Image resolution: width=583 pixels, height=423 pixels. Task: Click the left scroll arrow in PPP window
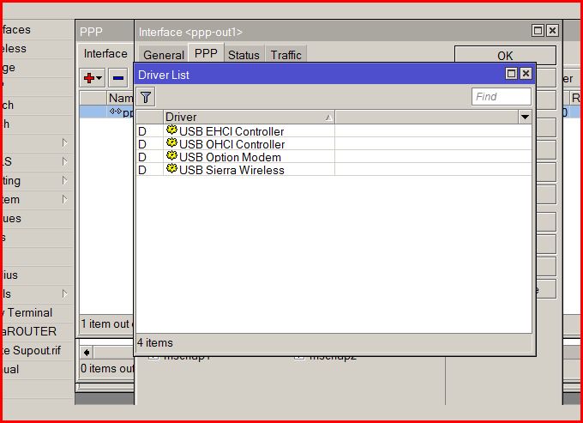(x=87, y=353)
